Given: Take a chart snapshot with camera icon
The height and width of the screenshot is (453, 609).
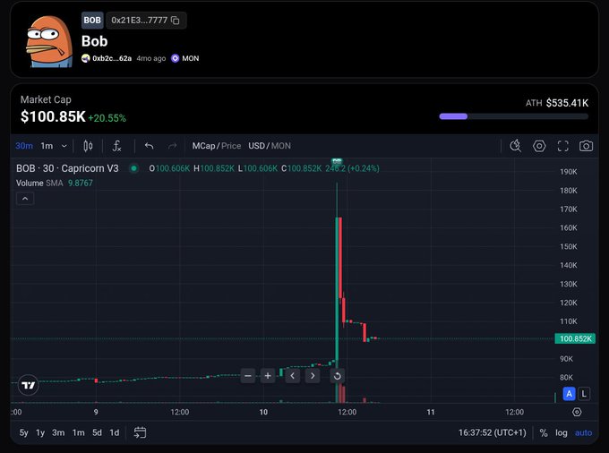Looking at the screenshot, I should (586, 146).
